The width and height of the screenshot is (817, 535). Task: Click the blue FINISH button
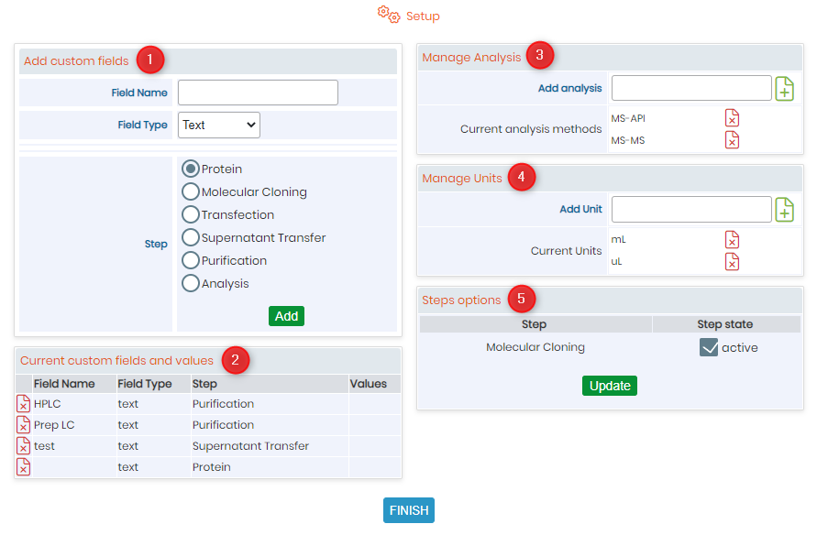pos(409,510)
